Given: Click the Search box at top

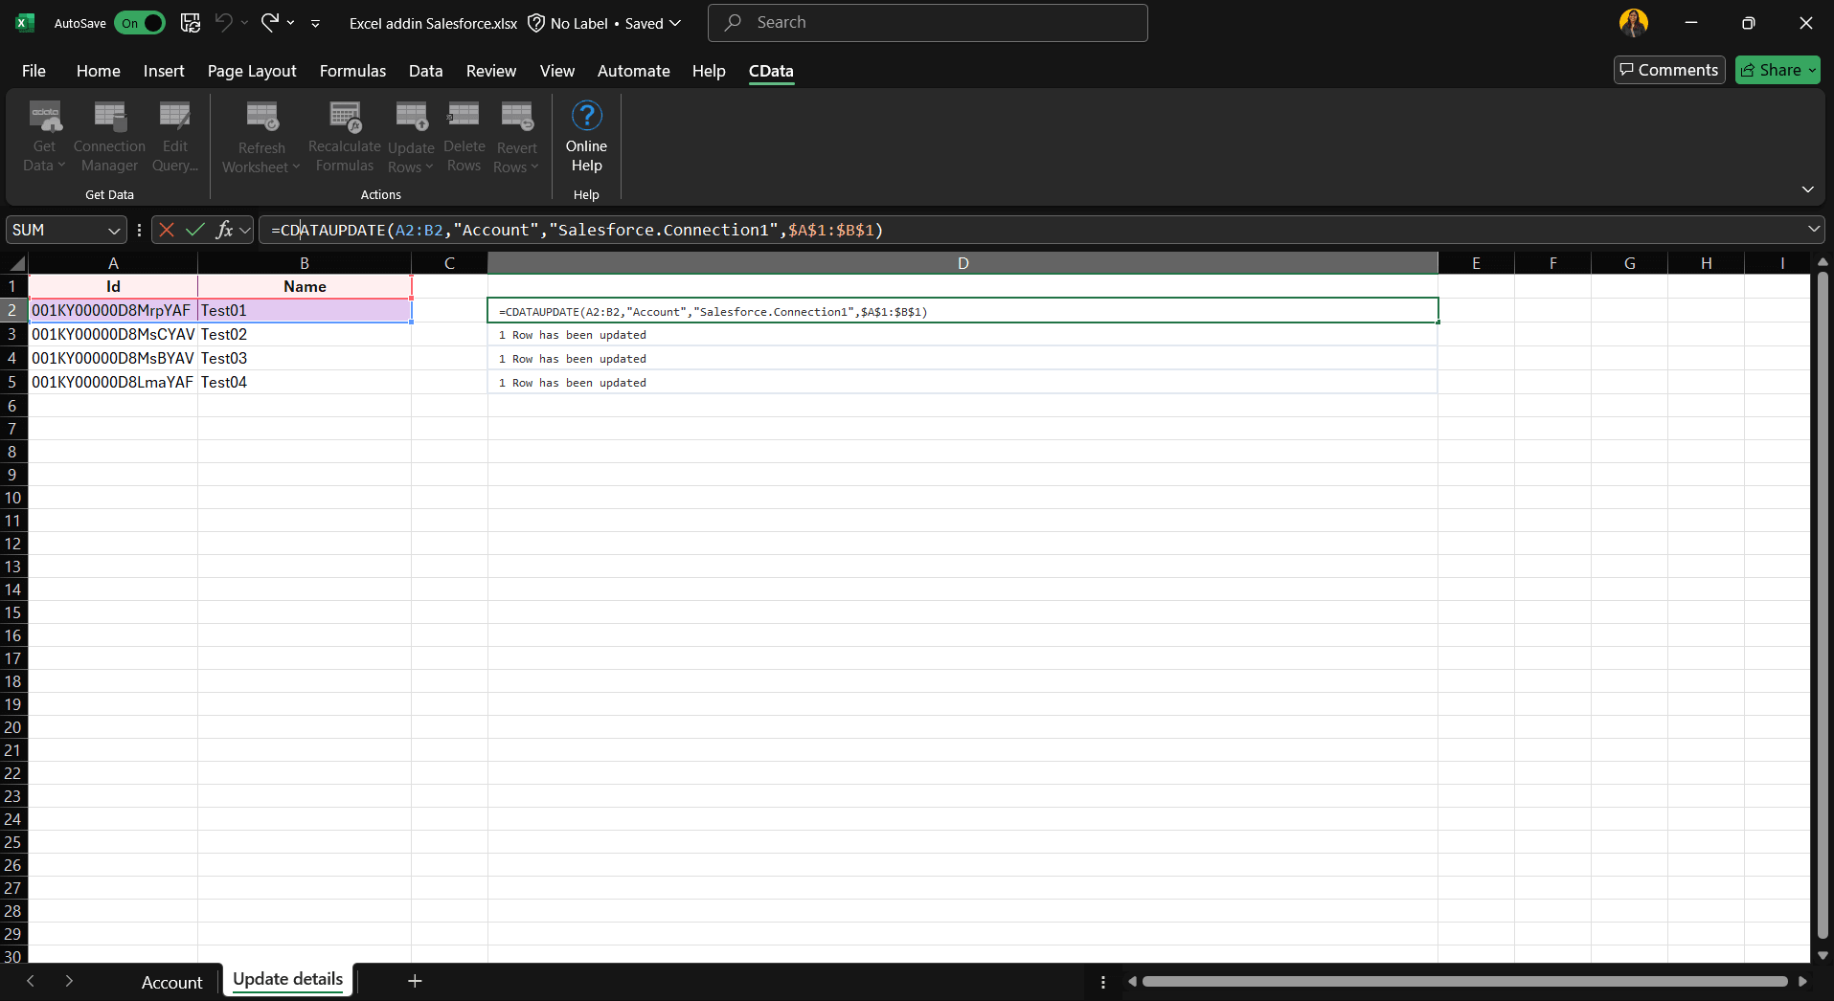Looking at the screenshot, I should tap(926, 22).
